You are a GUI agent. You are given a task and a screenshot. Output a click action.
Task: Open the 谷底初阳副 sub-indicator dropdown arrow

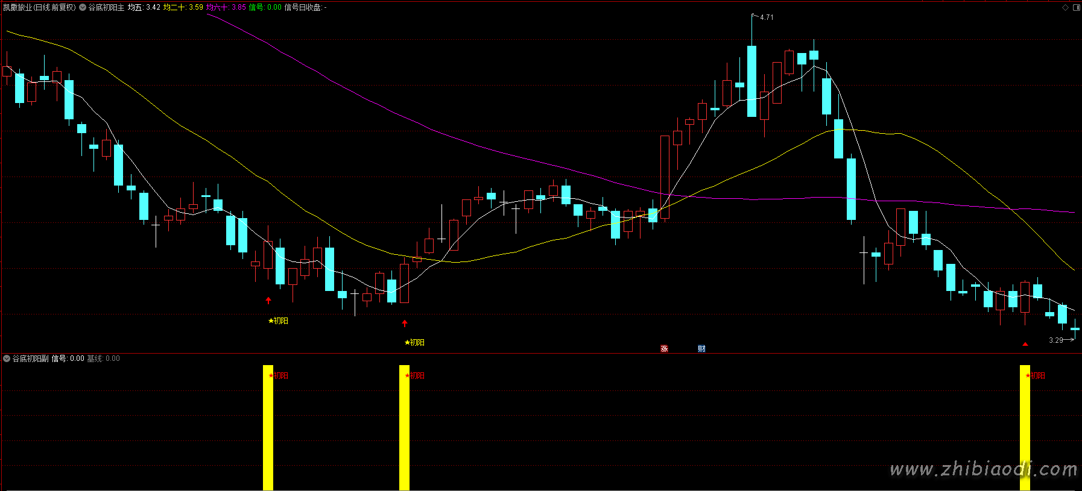coord(7,358)
